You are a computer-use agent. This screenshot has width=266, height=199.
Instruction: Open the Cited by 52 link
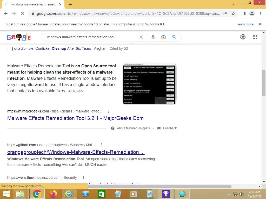point(118,48)
